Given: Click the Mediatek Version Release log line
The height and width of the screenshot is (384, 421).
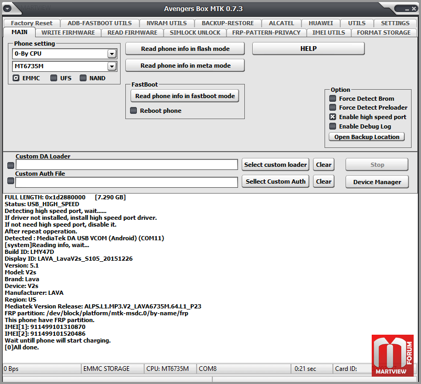Looking at the screenshot, I should (103, 306).
